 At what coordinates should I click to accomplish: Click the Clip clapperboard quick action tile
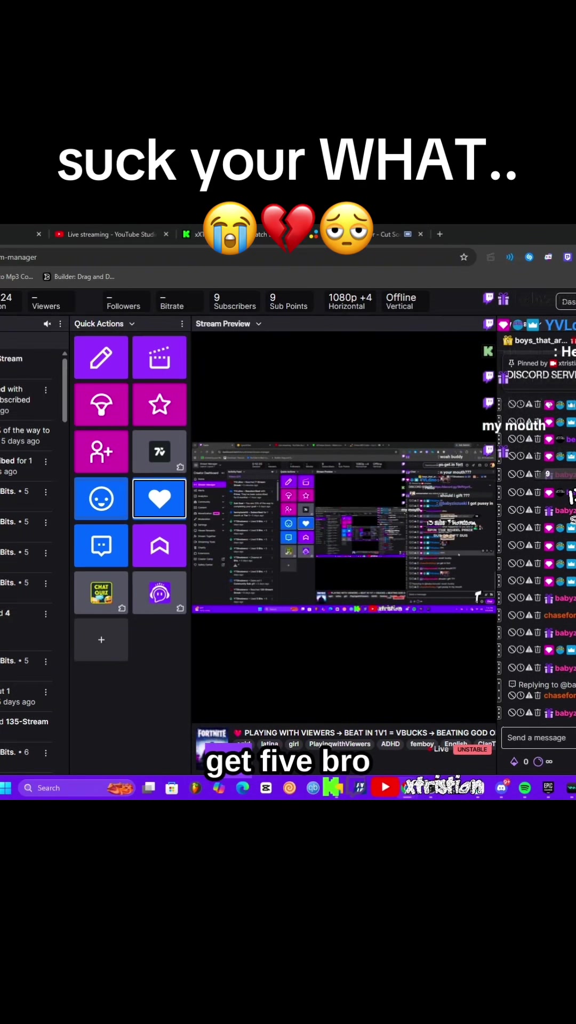(x=159, y=358)
